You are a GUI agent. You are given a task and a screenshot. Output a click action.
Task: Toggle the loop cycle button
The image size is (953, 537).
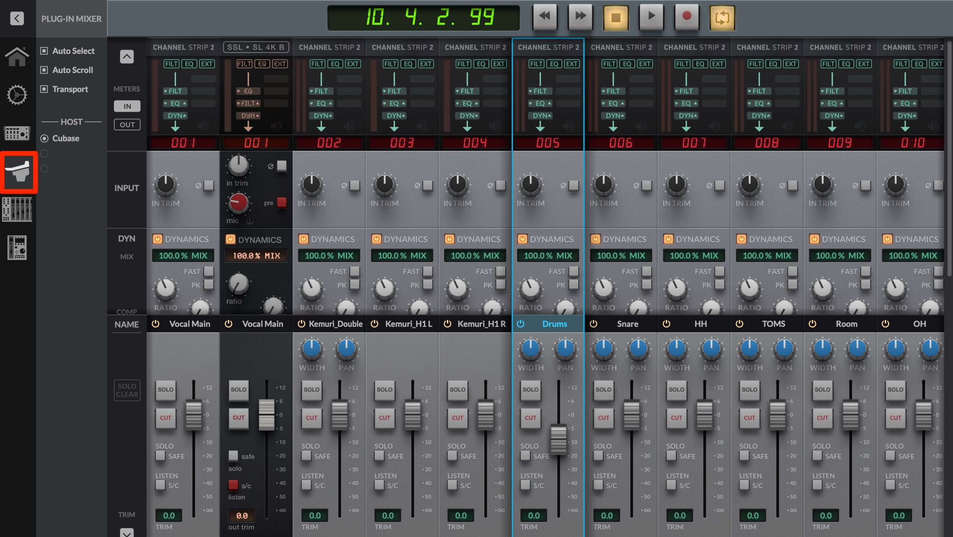coord(722,18)
